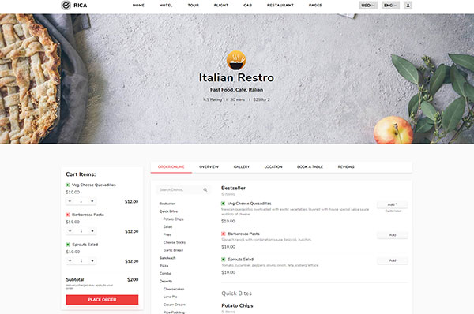Select the Order Online tab
Viewport: 474px width, 314px height.
pos(171,167)
